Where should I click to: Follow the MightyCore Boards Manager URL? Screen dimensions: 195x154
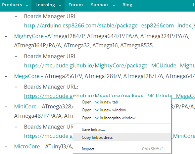click(x=110, y=66)
